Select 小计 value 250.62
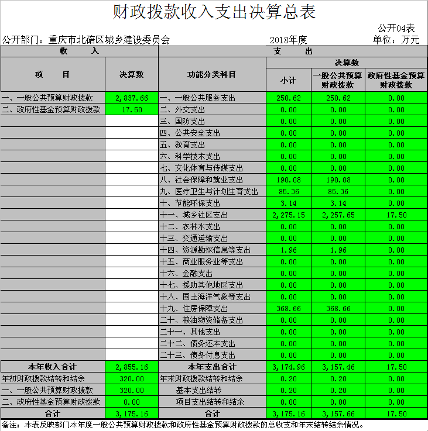The height and width of the screenshot is (431, 428). pyautogui.click(x=289, y=98)
